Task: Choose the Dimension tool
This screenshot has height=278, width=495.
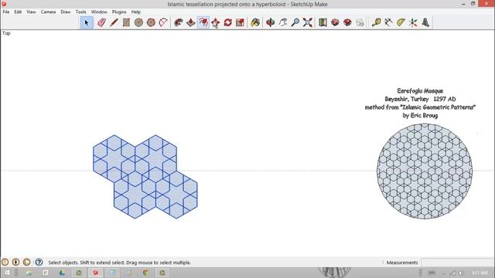Action: point(388,22)
